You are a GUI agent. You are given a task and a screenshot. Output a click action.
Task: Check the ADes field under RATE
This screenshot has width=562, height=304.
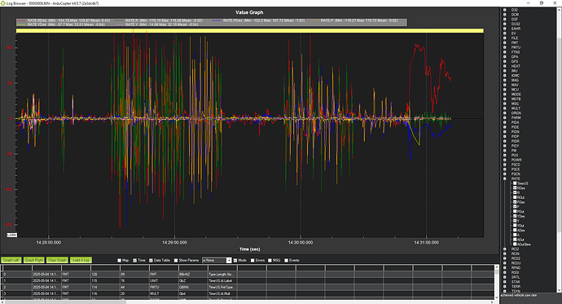[515, 230]
